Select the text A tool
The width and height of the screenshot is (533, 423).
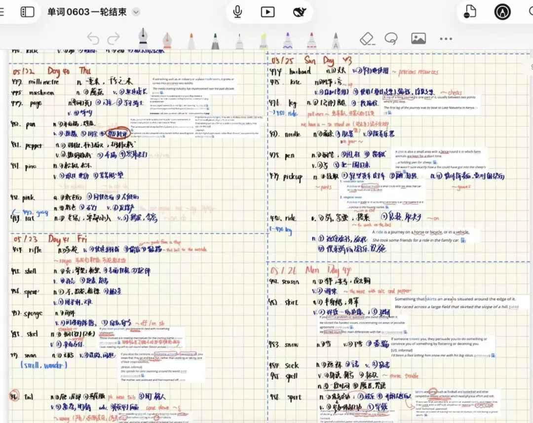[x=336, y=41]
